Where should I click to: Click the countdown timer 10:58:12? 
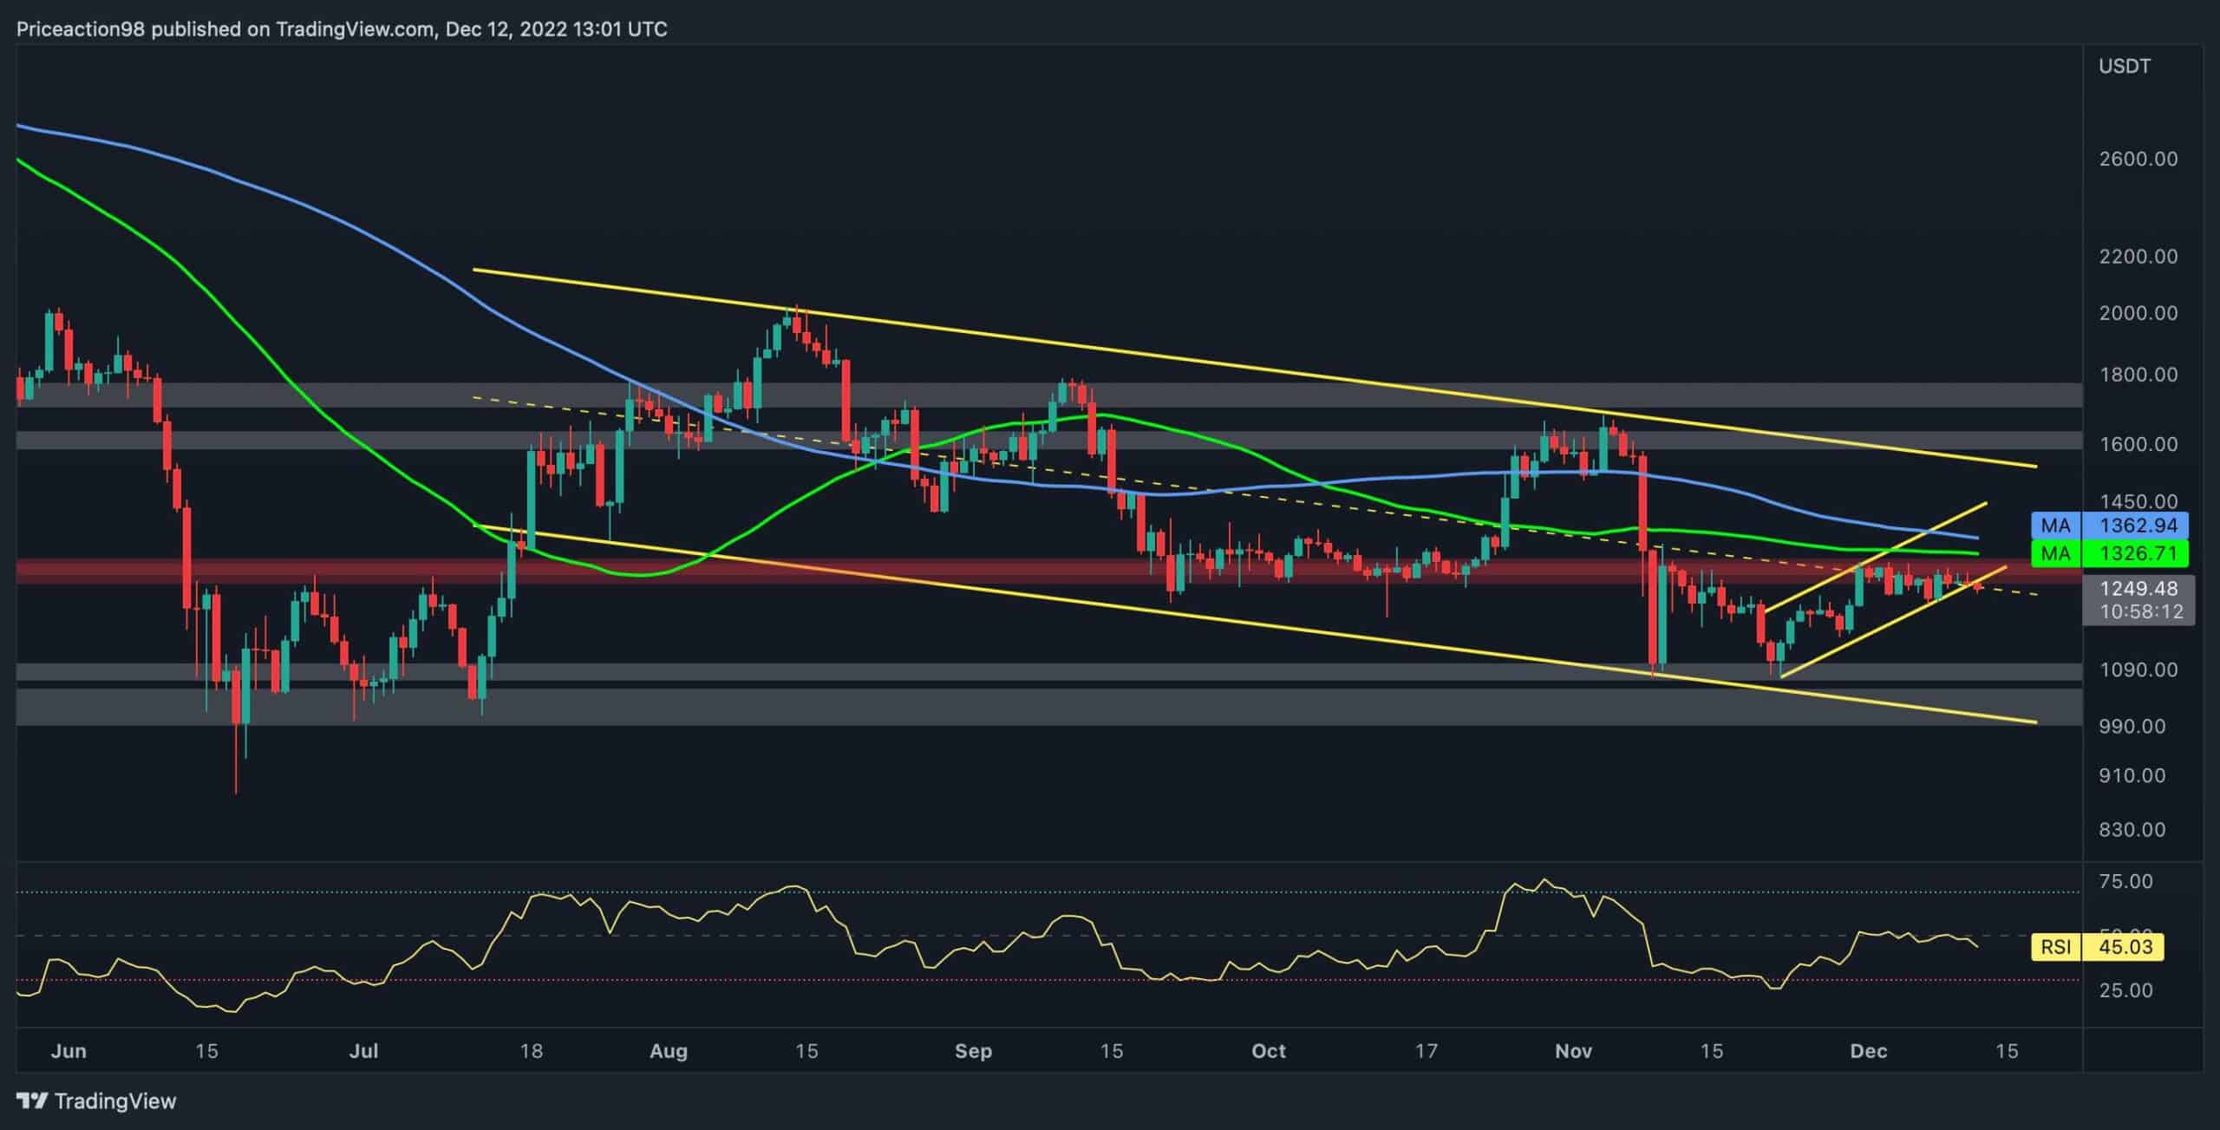pyautogui.click(x=2141, y=612)
